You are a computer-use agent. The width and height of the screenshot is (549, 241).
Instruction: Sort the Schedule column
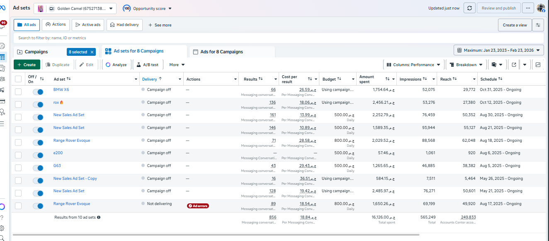(x=500, y=79)
